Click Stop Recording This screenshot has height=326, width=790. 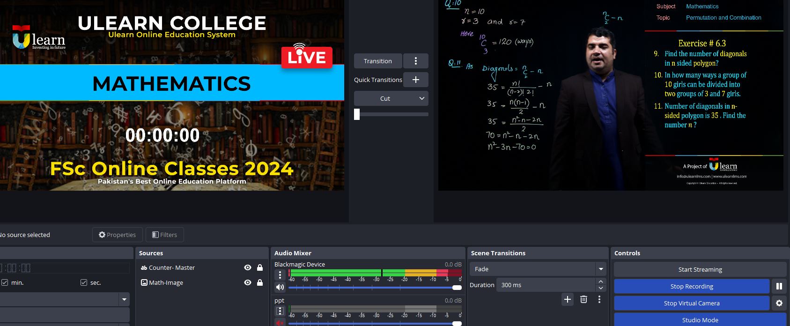[692, 286]
